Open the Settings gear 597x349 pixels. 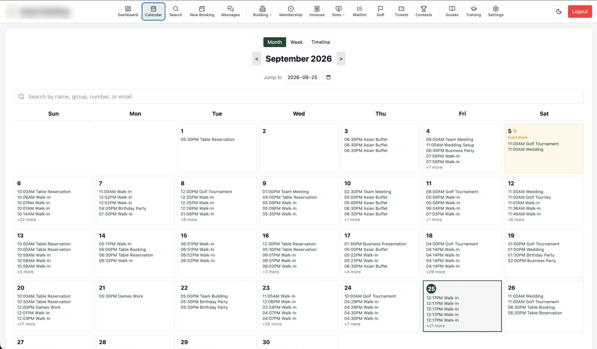tap(496, 11)
